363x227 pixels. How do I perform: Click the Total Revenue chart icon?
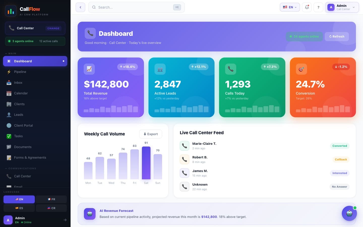coord(89,69)
